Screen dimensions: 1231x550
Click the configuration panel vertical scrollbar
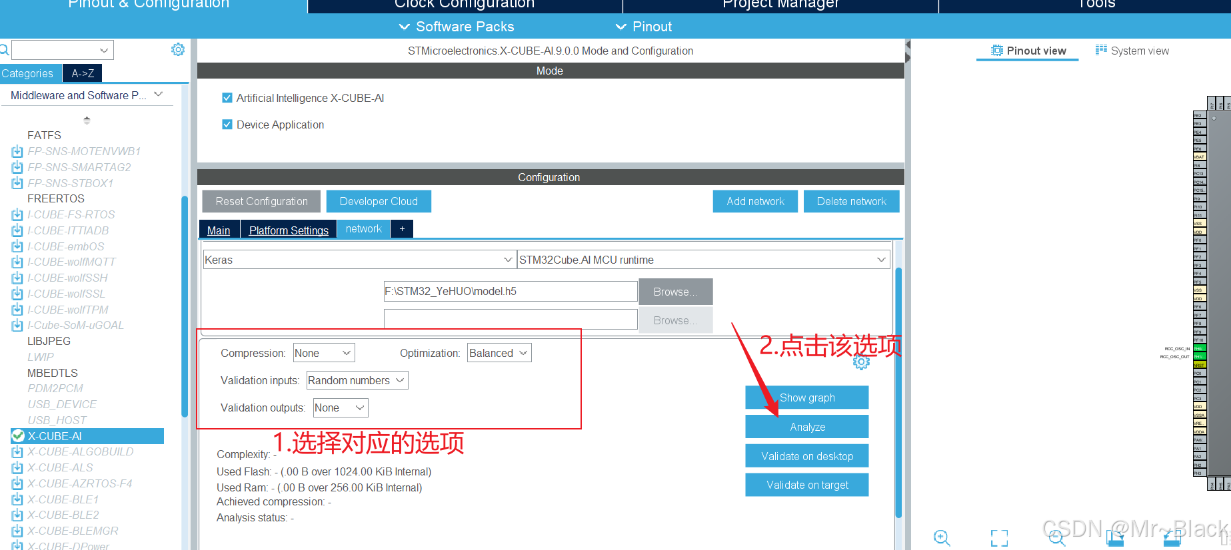pyautogui.click(x=898, y=393)
